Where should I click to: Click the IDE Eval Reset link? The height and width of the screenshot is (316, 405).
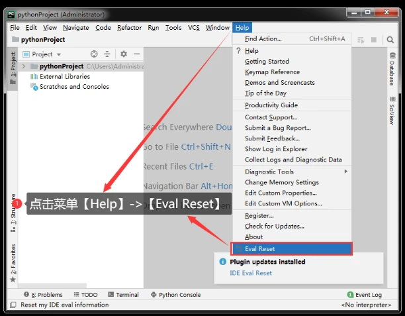coord(251,273)
